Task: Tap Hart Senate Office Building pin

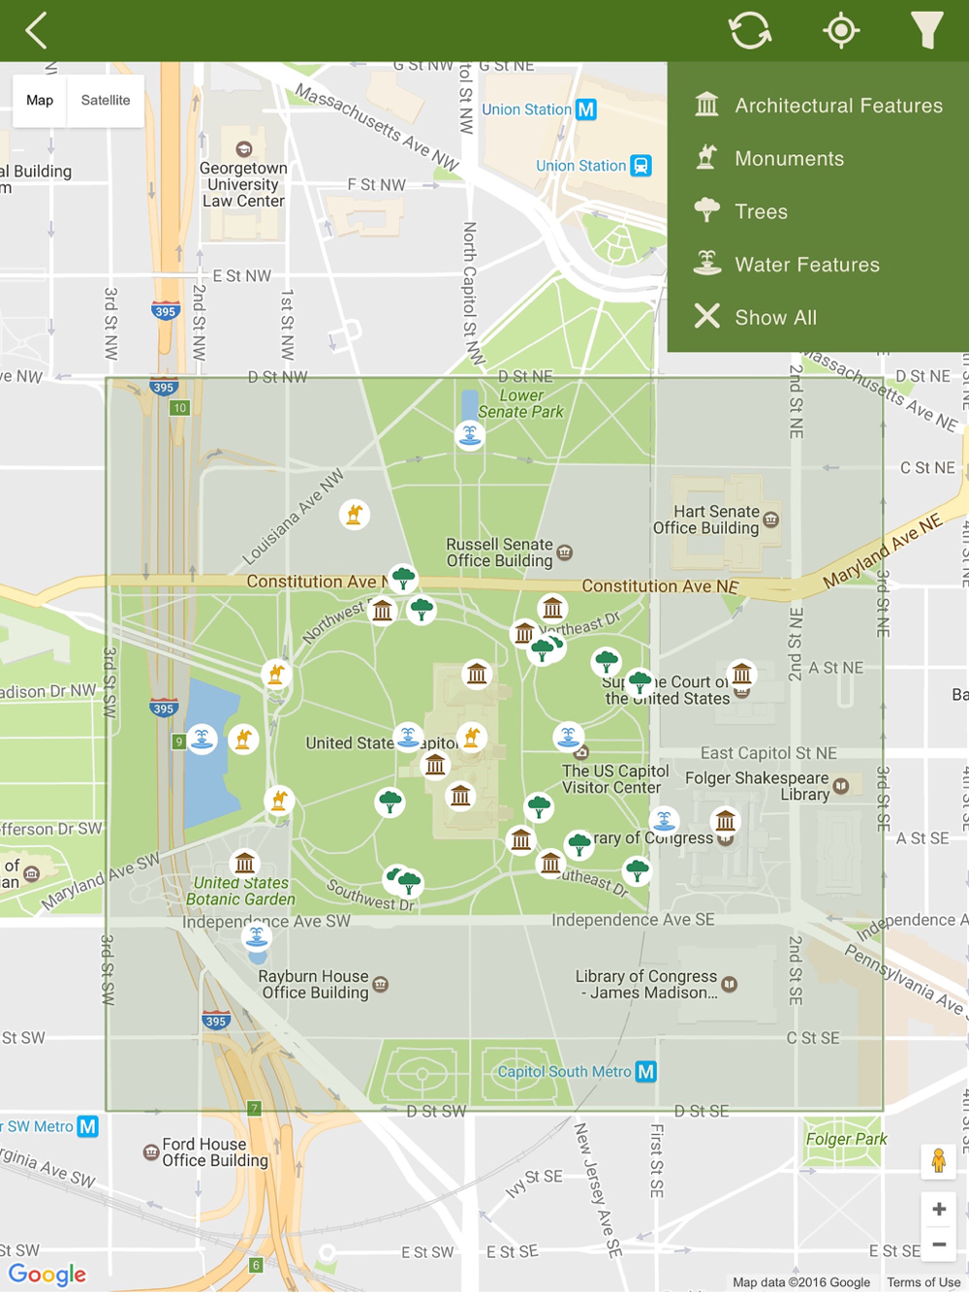Action: pyautogui.click(x=770, y=520)
